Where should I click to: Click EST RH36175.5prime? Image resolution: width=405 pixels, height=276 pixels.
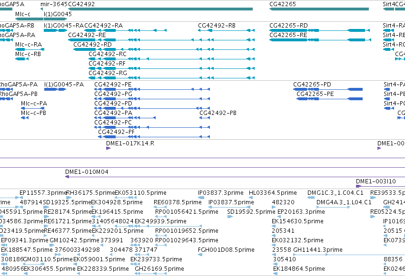click(90, 193)
